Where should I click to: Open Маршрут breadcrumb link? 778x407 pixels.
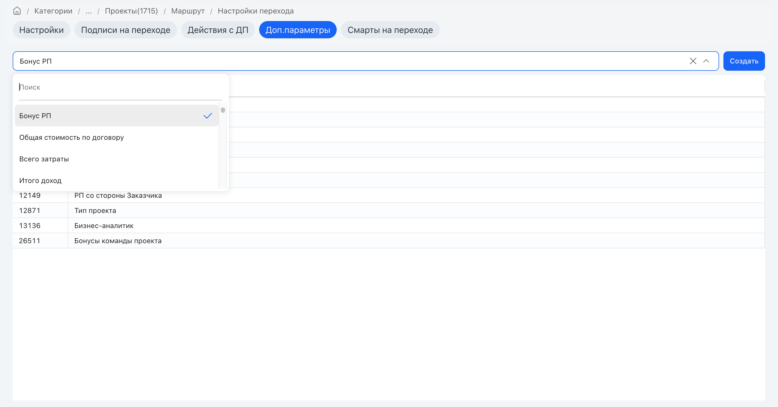(188, 11)
